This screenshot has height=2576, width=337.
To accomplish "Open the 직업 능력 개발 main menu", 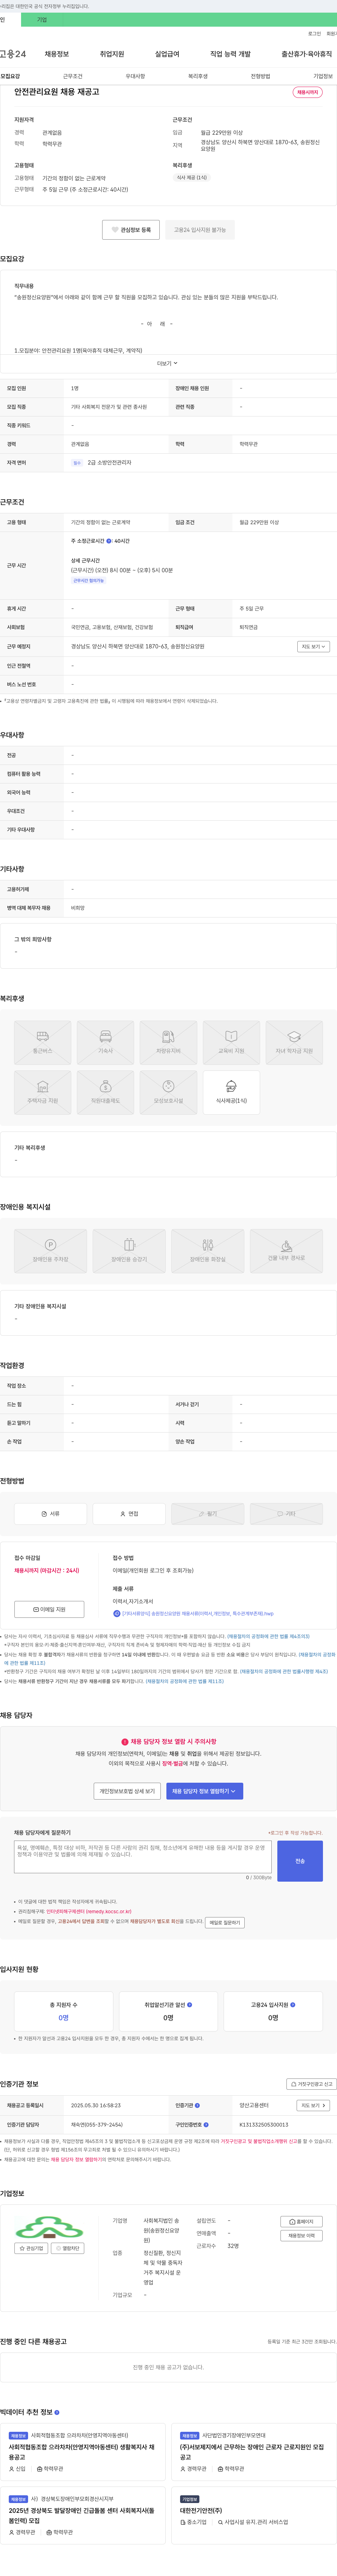I will (x=230, y=54).
